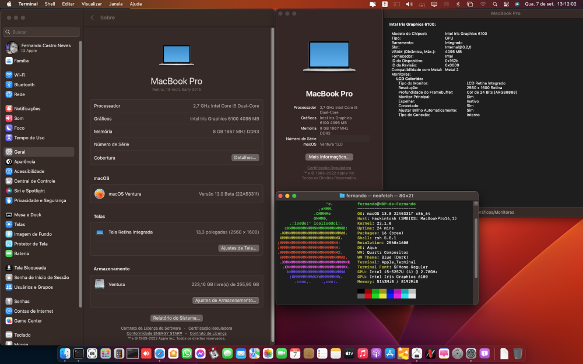Open Som settings in sidebar
Screen dimensions: 583x364
(x=39, y=118)
